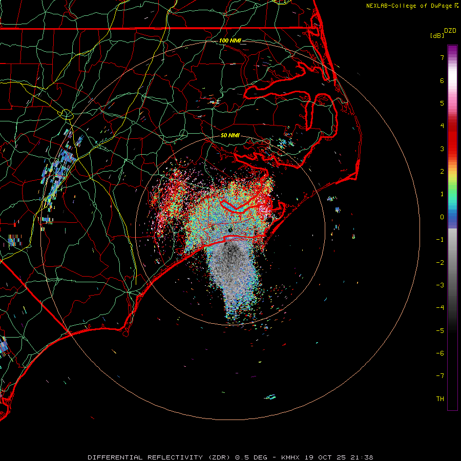
Task: Click the 21:38 timestamp in footer
Action: (x=362, y=457)
